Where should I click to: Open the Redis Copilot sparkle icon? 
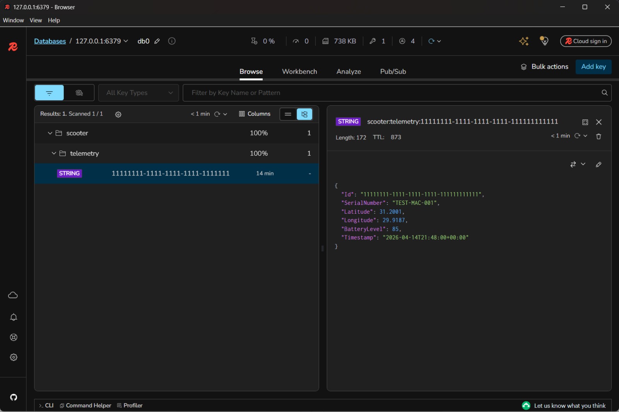tap(524, 41)
